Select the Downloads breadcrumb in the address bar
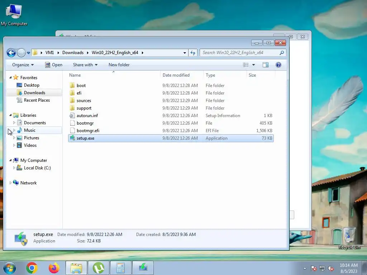 (x=73, y=53)
